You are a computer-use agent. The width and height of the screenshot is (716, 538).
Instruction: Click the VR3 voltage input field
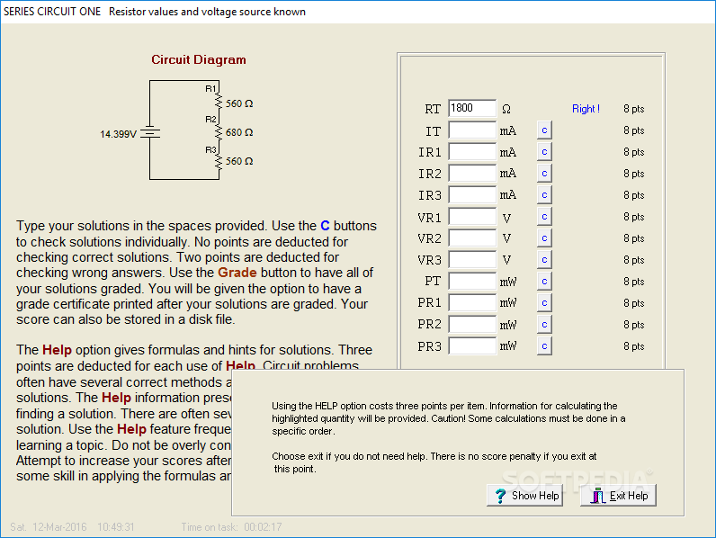(x=472, y=260)
